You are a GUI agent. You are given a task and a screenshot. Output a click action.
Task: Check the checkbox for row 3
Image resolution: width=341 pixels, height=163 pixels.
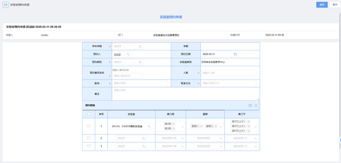[x=89, y=146]
